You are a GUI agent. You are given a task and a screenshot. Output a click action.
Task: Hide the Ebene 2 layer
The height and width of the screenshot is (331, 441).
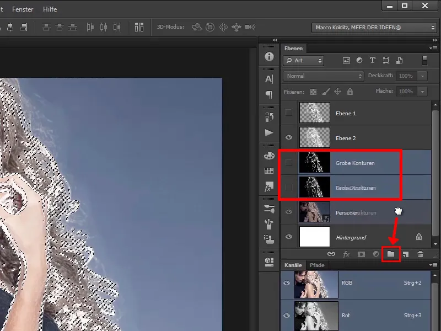point(288,137)
